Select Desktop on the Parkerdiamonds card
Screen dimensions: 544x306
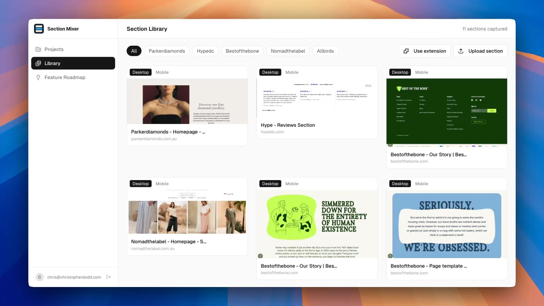coord(141,72)
